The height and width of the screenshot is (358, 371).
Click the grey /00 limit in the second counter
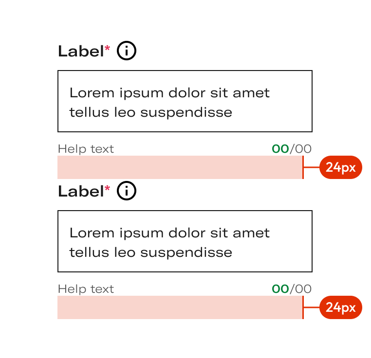[x=300, y=289]
